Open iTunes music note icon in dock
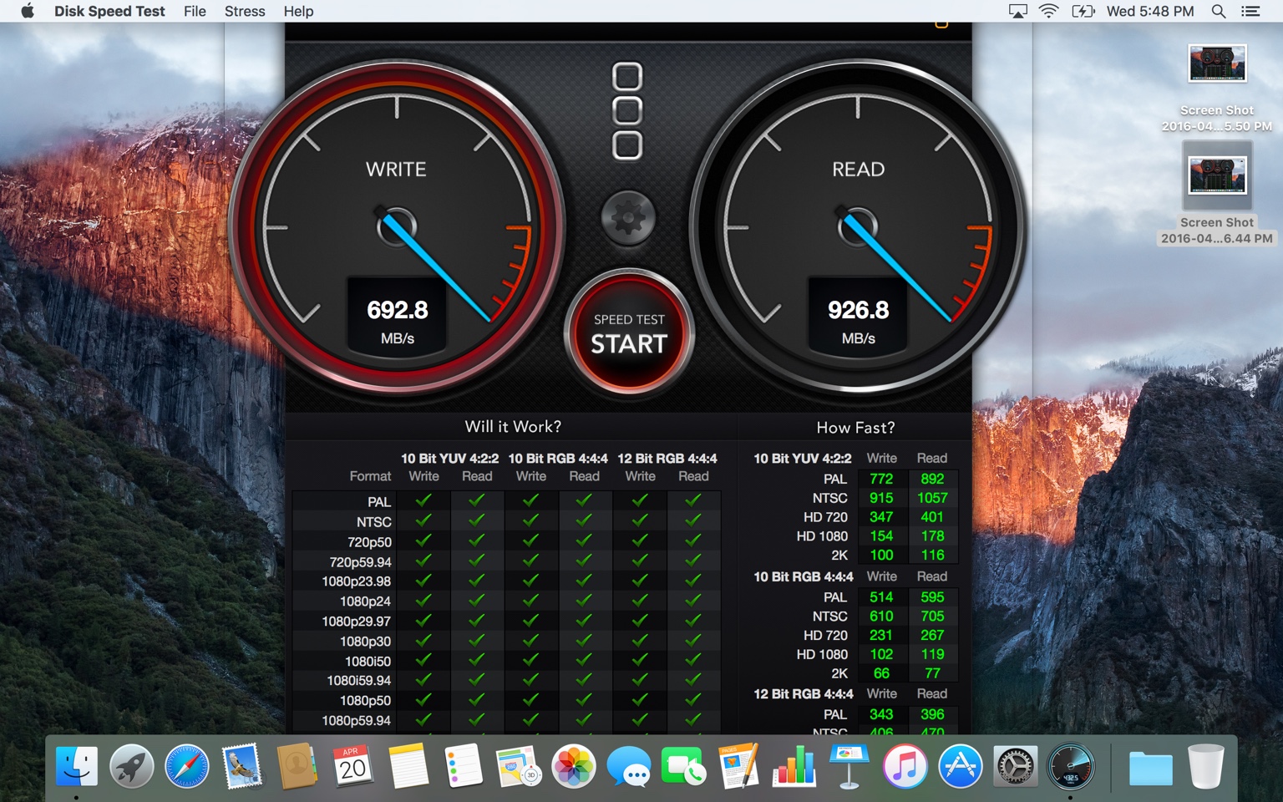The width and height of the screenshot is (1283, 802). (x=905, y=766)
